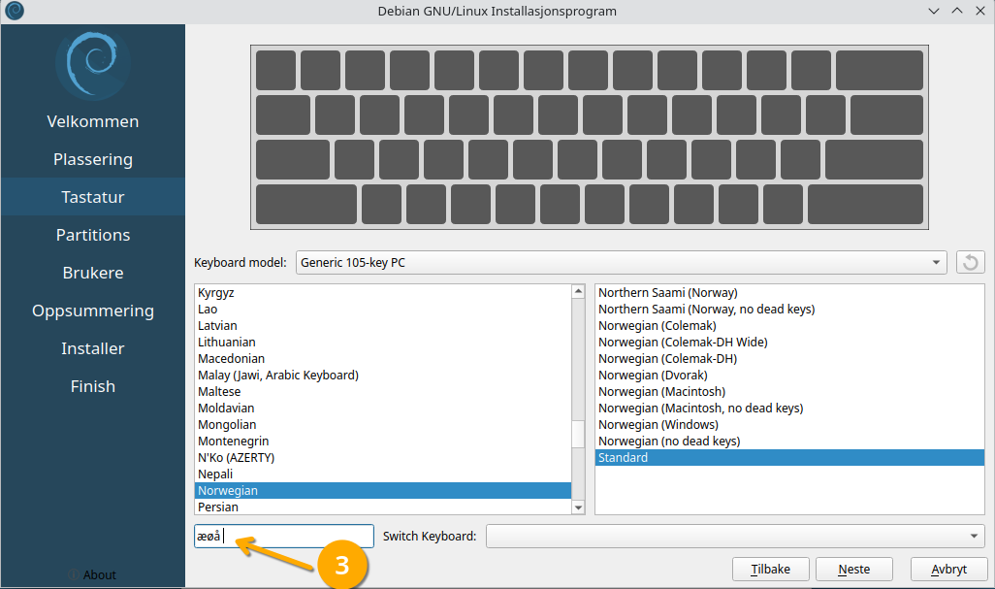This screenshot has width=995, height=589.
Task: Click the keyboard test input field
Action: pyautogui.click(x=283, y=536)
